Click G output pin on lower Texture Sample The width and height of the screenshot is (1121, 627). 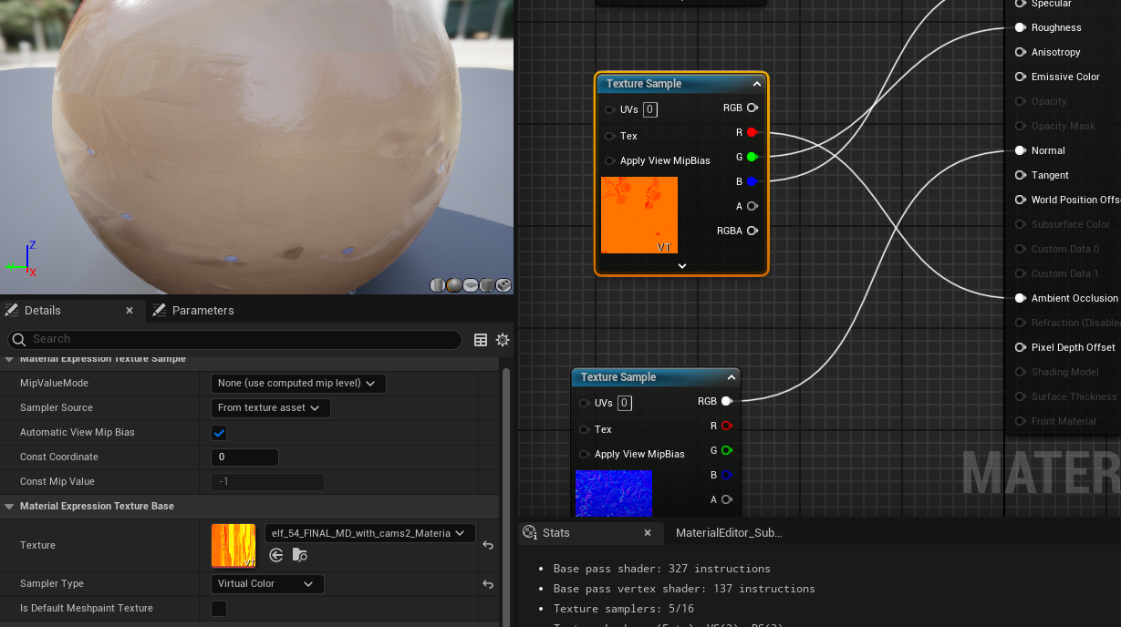(727, 450)
